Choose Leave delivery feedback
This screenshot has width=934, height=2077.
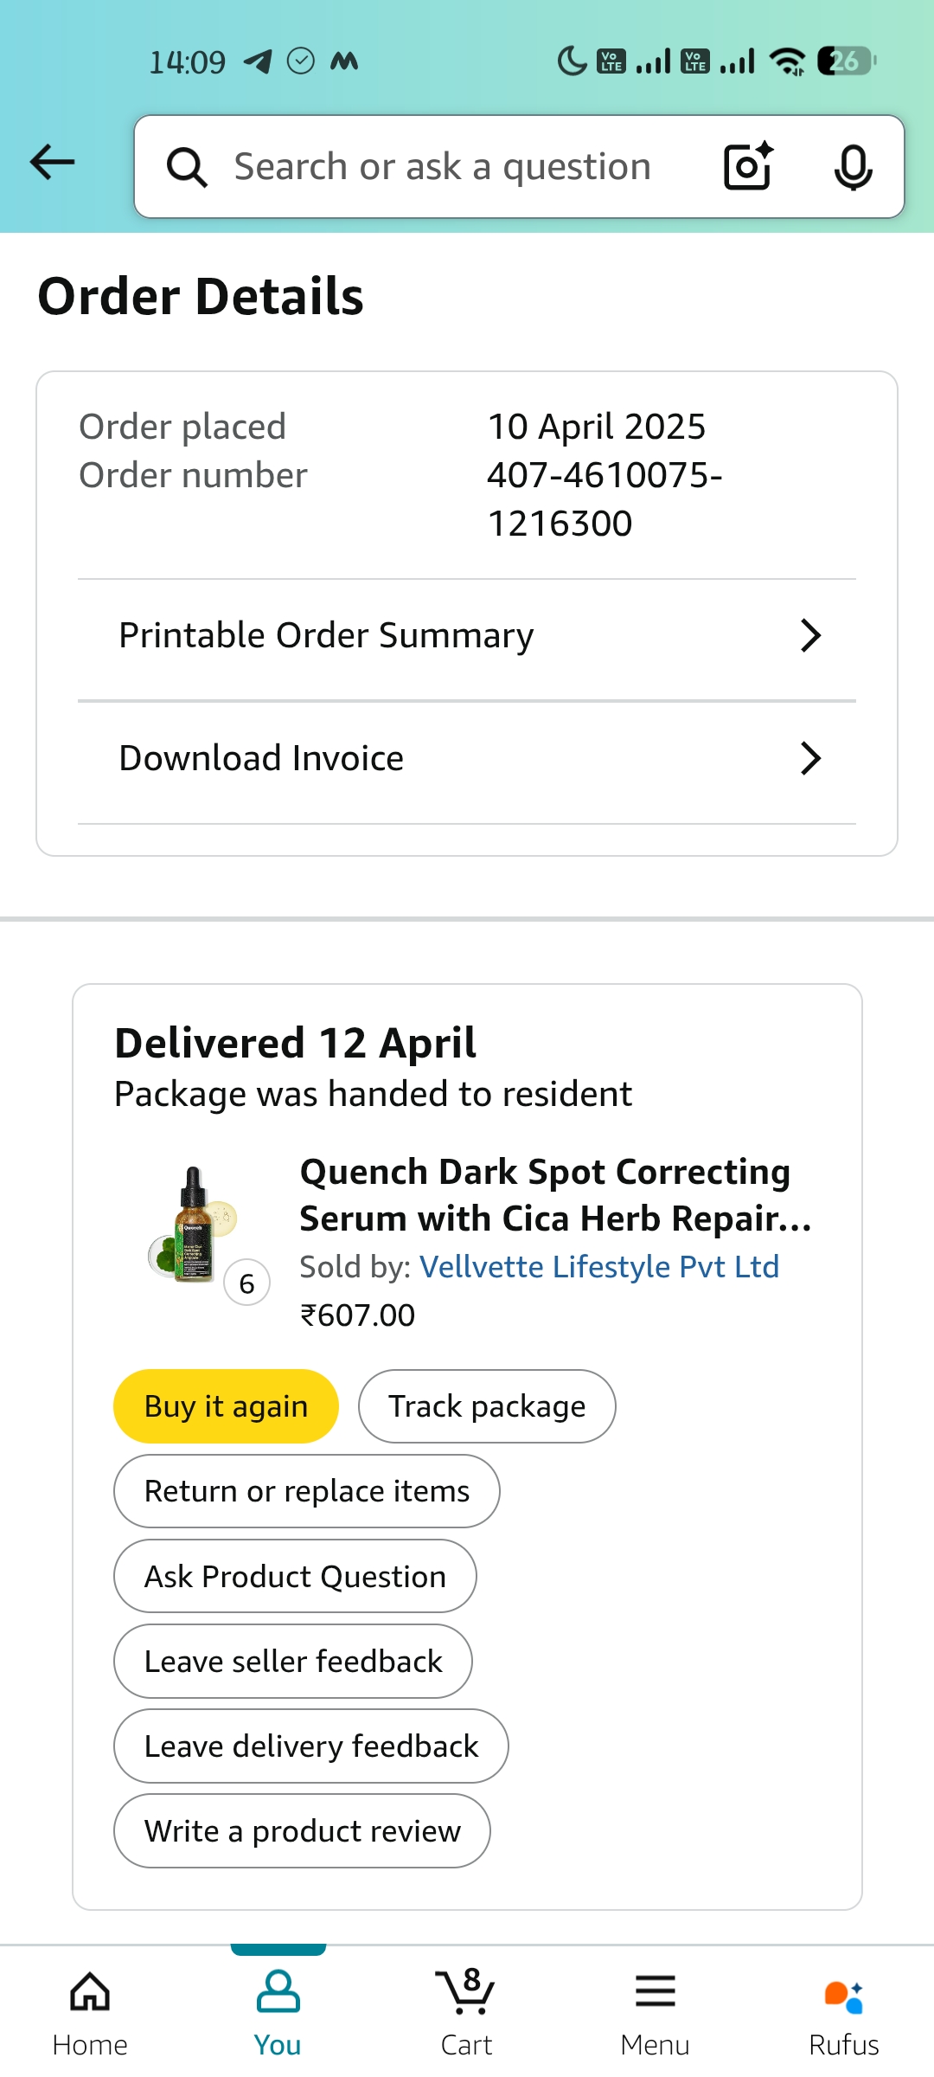tap(311, 1746)
